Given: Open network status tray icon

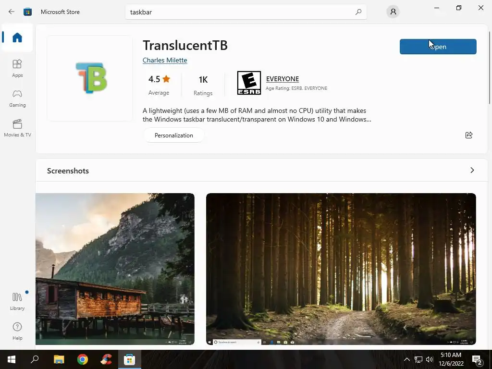Looking at the screenshot, I should pyautogui.click(x=418, y=359).
